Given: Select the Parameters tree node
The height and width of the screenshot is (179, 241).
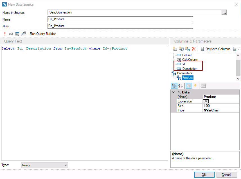Looking at the screenshot, I should tap(184, 73).
